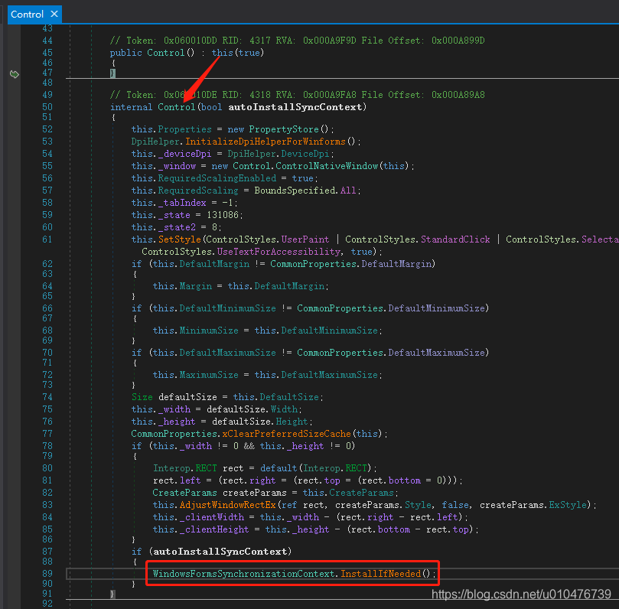The width and height of the screenshot is (619, 609).
Task: Click CommonProperties on line 62
Action: coord(314,264)
